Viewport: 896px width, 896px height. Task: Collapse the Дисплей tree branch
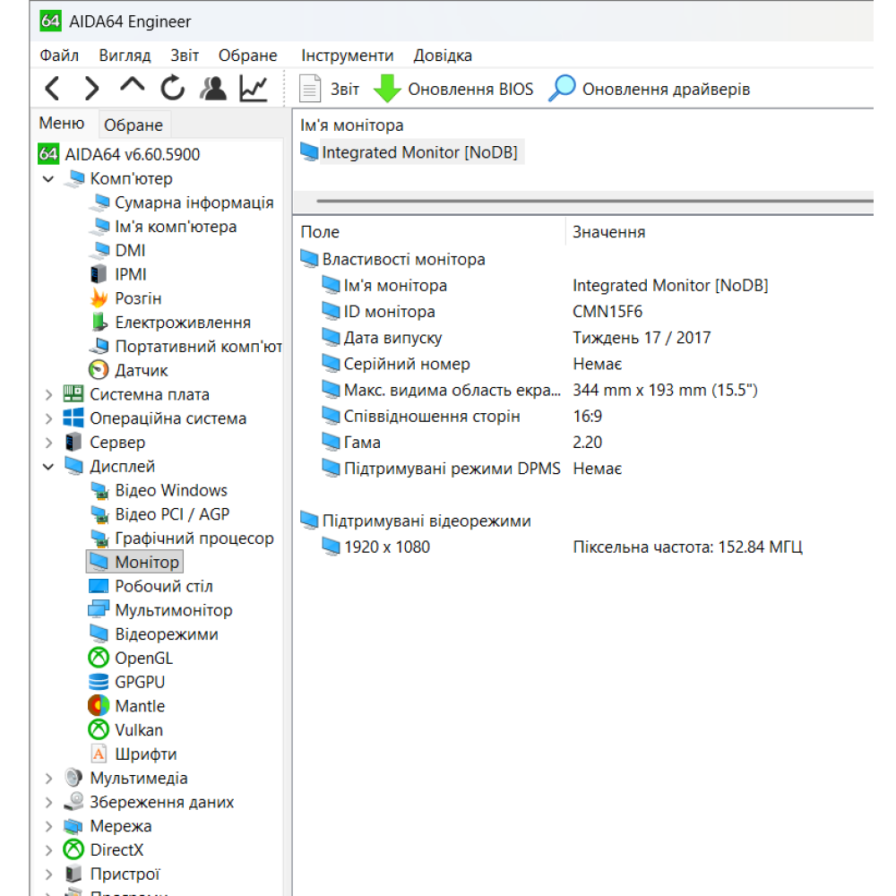pyautogui.click(x=48, y=467)
